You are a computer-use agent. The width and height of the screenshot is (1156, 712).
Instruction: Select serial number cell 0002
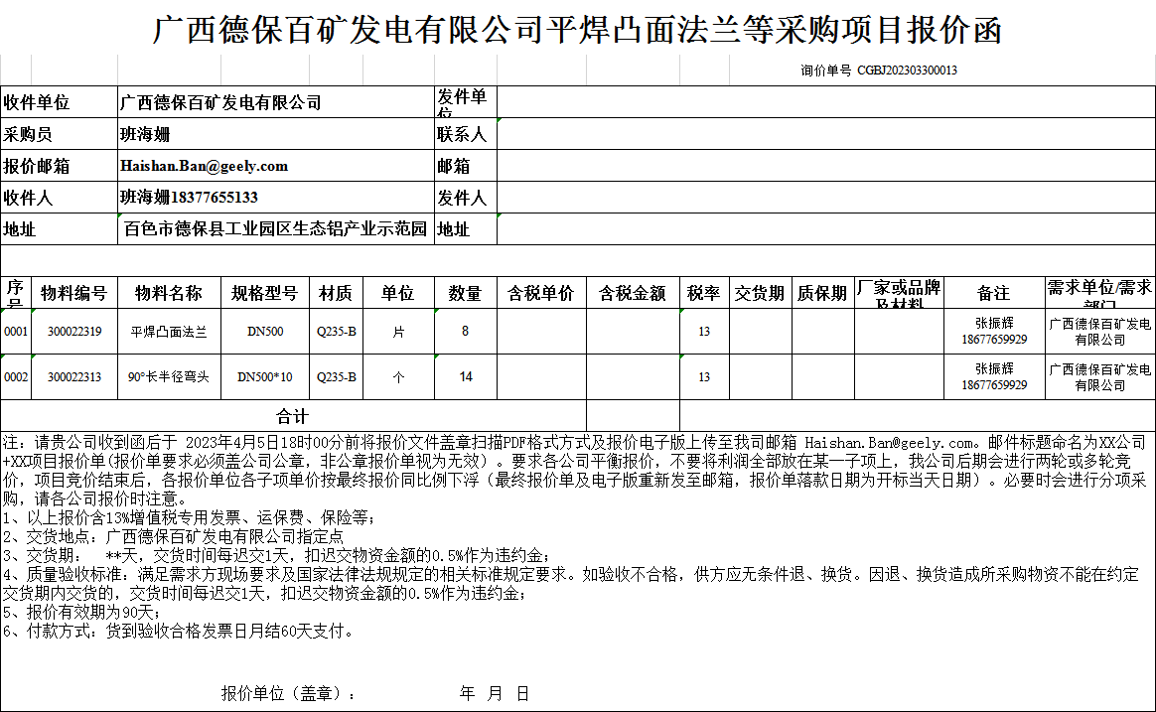click(16, 376)
